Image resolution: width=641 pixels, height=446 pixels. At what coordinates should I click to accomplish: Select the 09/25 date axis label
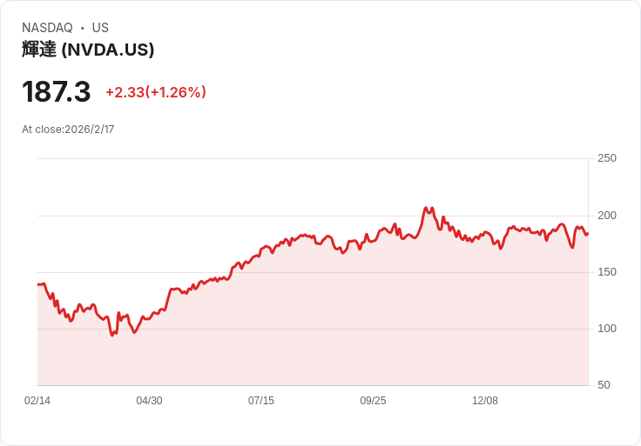click(373, 401)
